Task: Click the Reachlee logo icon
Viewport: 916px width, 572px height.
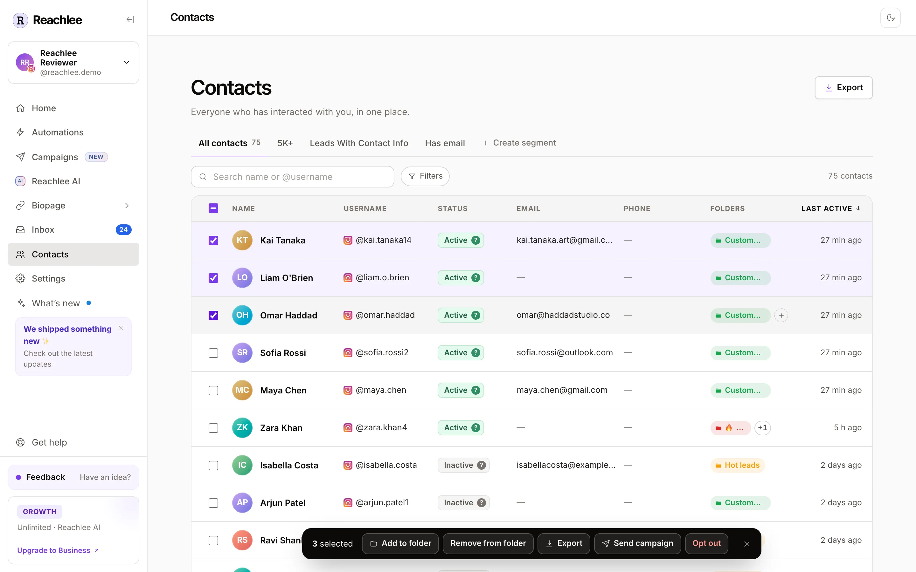Action: pyautogui.click(x=20, y=20)
